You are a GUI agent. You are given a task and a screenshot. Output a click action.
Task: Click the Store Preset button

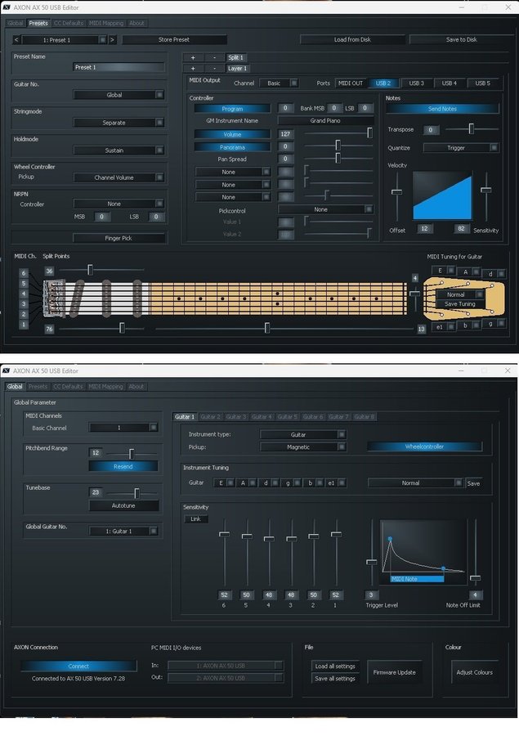pos(174,39)
